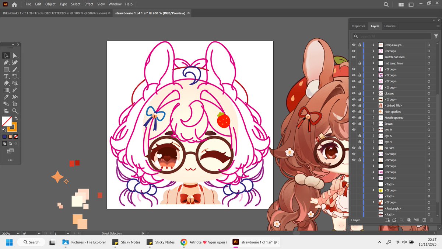Expand the Hair sparkles group
This screenshot has height=249, width=442.
click(373, 111)
